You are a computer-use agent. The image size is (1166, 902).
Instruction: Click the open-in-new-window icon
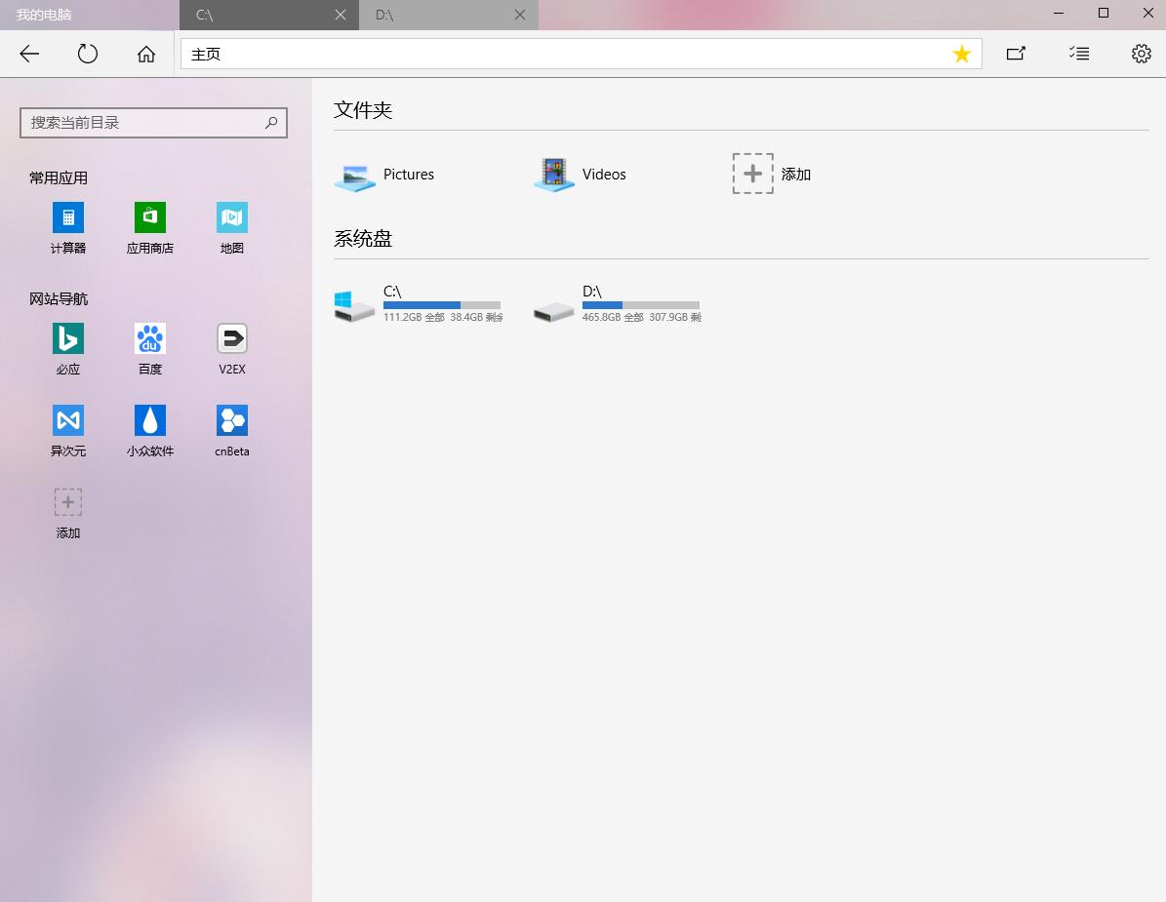[1016, 54]
